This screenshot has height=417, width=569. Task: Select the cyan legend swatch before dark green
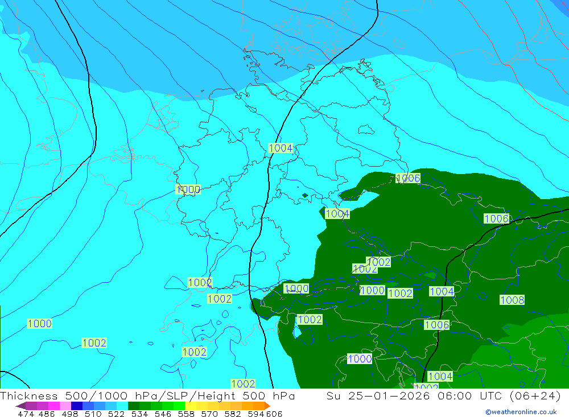coord(122,406)
